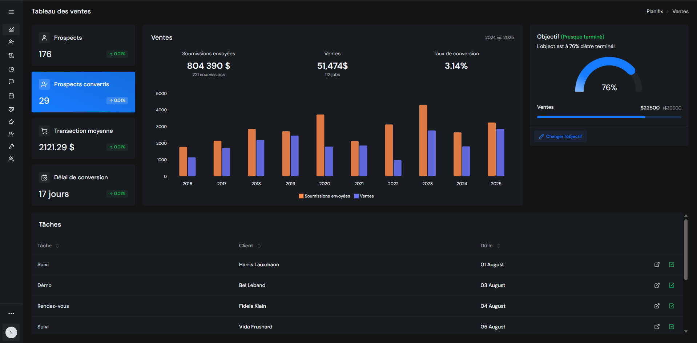The width and height of the screenshot is (697, 343).
Task: Open the calendar sidebar icon
Action: pos(11,96)
